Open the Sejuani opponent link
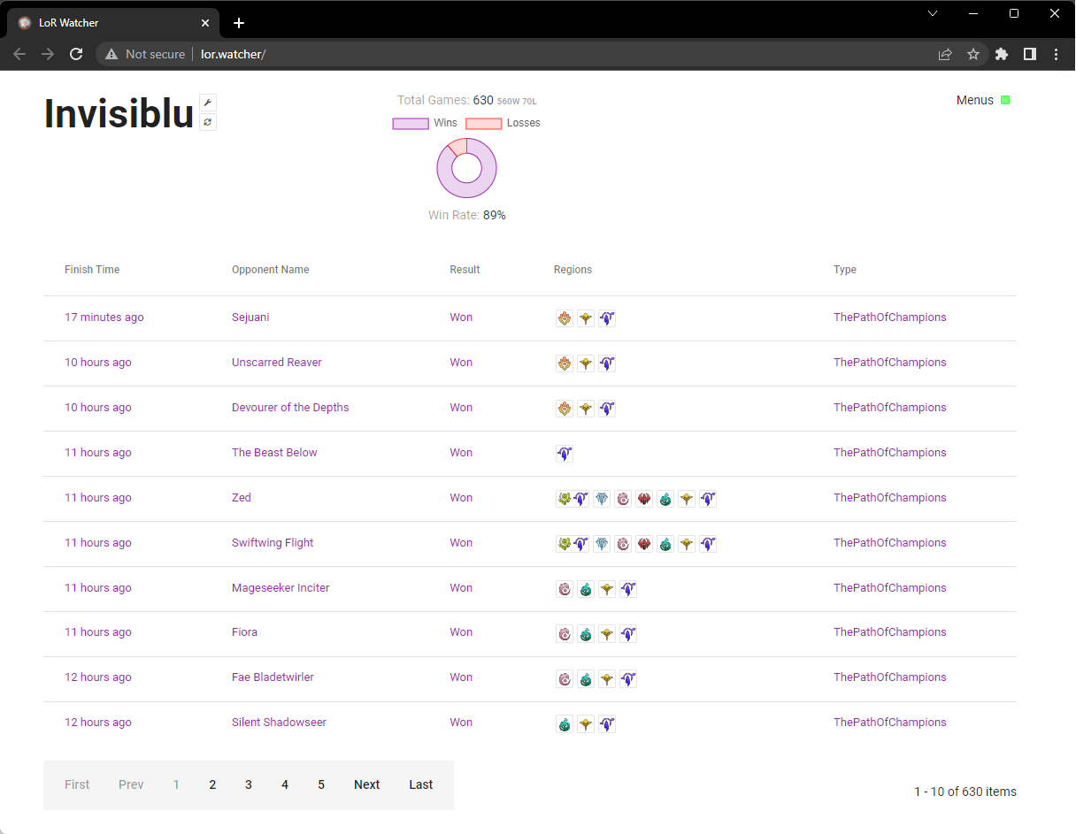This screenshot has width=1076, height=834. click(250, 318)
